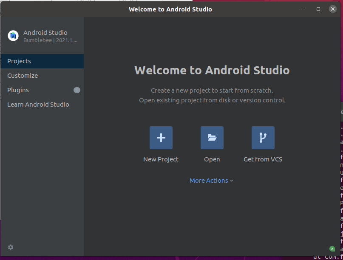Switch to the Customize tab
The image size is (343, 260).
coord(42,76)
